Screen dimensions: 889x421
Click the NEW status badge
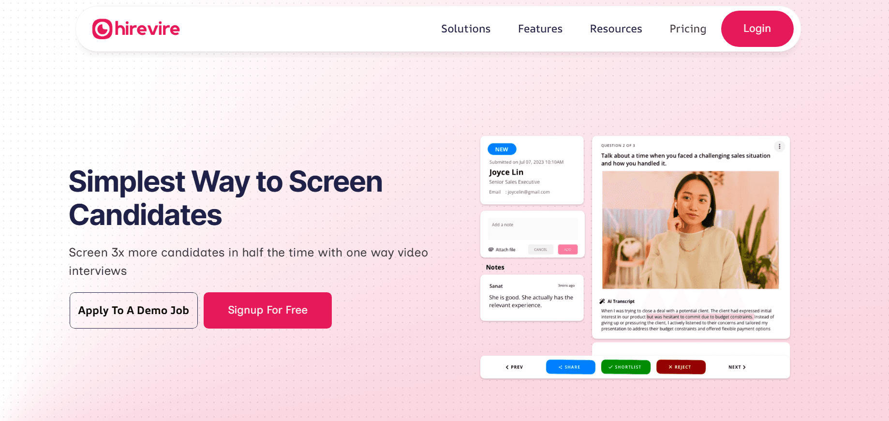(x=502, y=149)
